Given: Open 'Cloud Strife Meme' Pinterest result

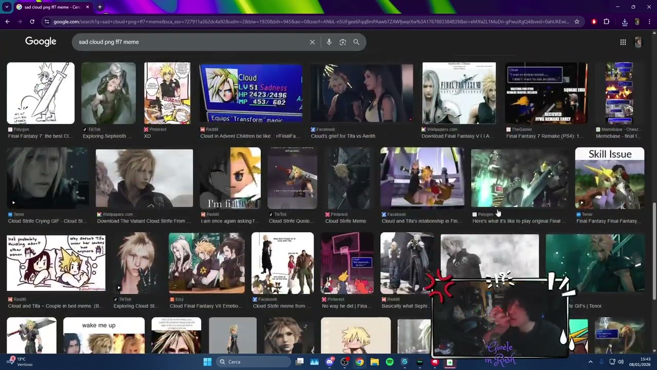Looking at the screenshot, I should pyautogui.click(x=345, y=221).
